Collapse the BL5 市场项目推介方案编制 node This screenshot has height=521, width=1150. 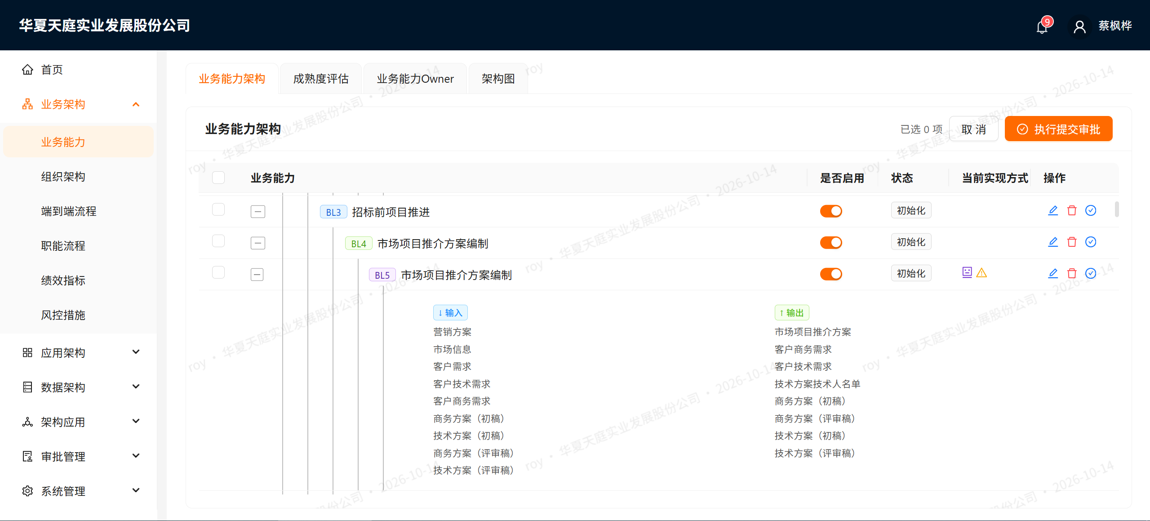pyautogui.click(x=257, y=275)
